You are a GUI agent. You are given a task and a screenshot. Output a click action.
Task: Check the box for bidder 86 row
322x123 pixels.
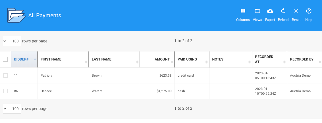point(5,91)
